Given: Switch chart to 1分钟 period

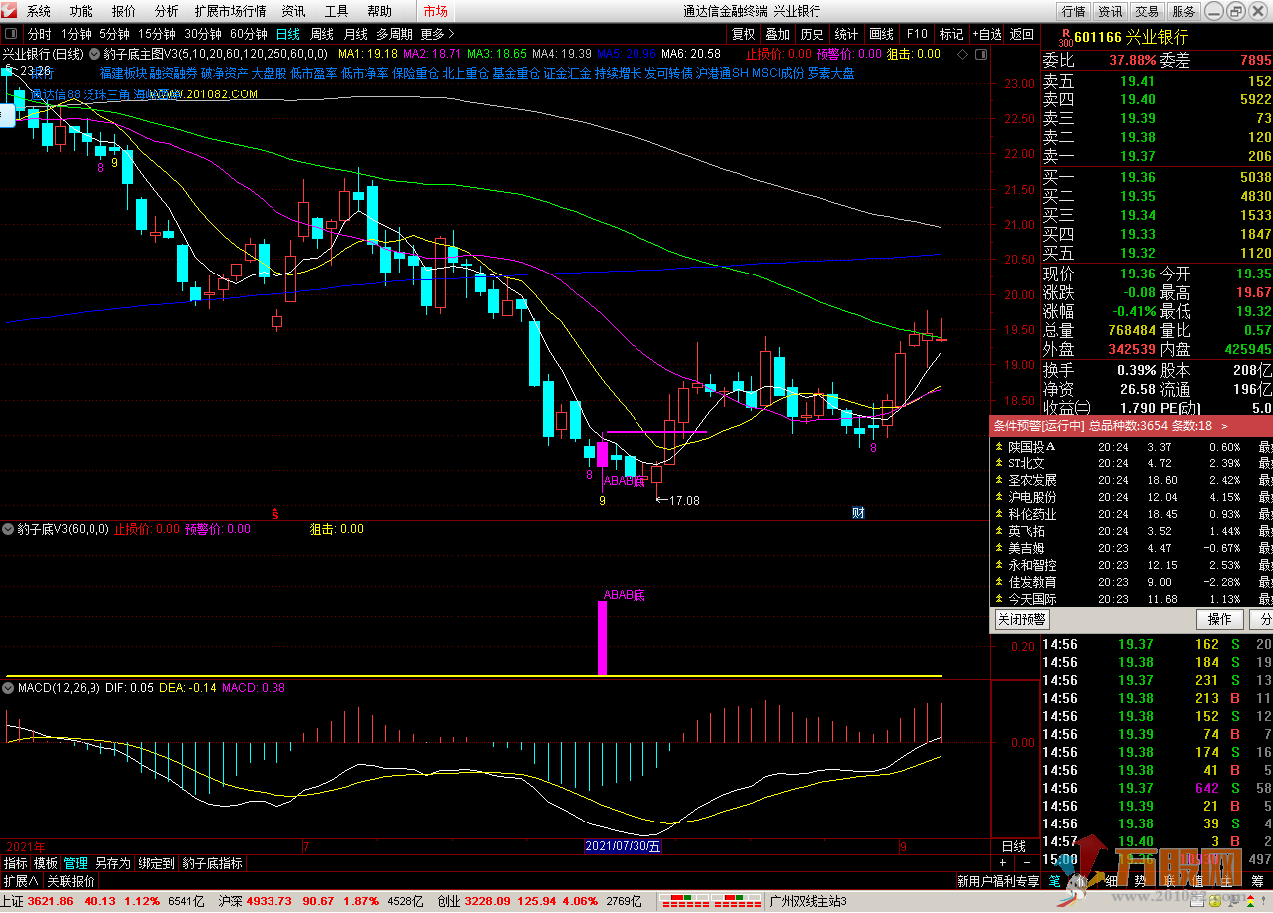Looking at the screenshot, I should coord(77,34).
